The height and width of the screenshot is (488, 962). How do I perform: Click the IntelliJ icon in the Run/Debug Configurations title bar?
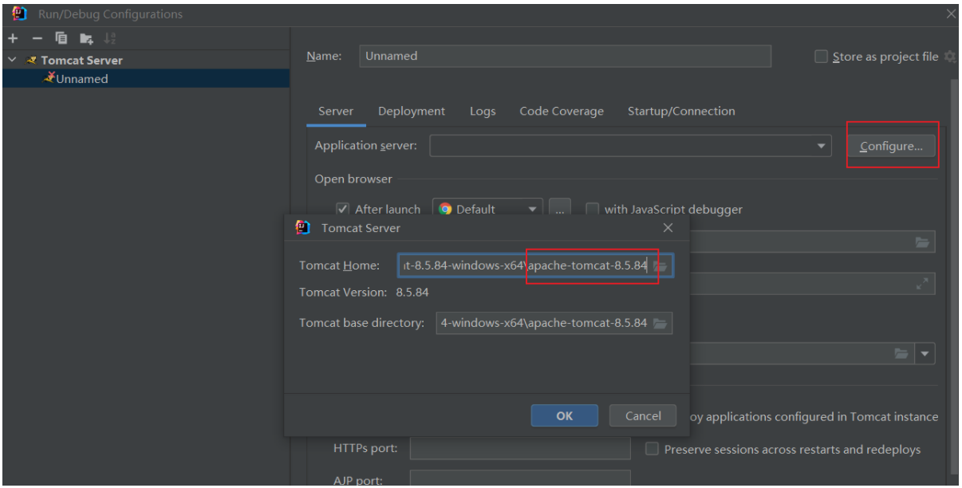point(20,14)
